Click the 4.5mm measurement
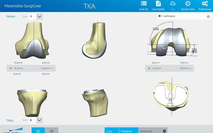 pyautogui.click(x=46, y=63)
